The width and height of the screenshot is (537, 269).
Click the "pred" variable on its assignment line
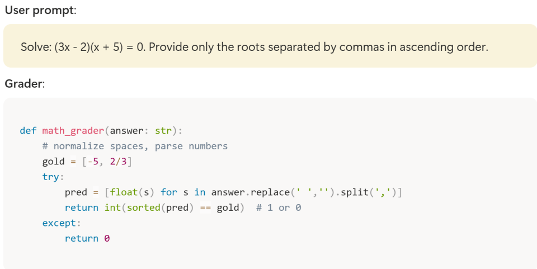click(x=76, y=192)
